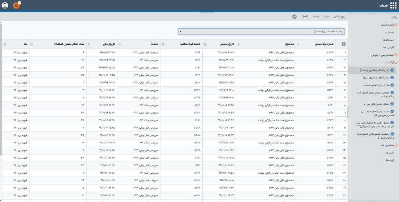Open خدمات under اطلاعات پایه
Viewport: 399px width, 202px height.
click(x=390, y=33)
